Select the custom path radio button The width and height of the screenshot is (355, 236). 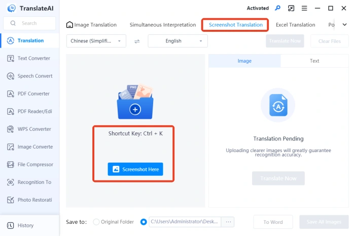coord(144,222)
